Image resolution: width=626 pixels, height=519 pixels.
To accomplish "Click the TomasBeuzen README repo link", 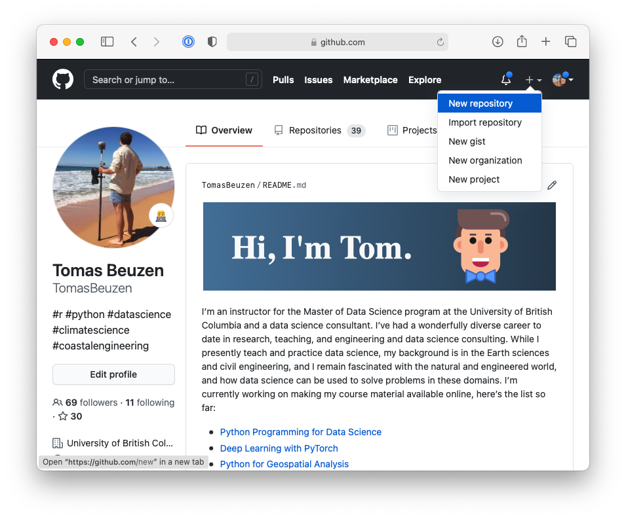I will click(x=228, y=185).
